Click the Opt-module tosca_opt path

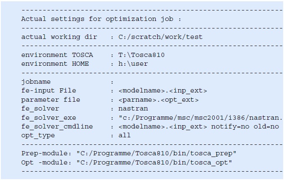(x=154, y=162)
